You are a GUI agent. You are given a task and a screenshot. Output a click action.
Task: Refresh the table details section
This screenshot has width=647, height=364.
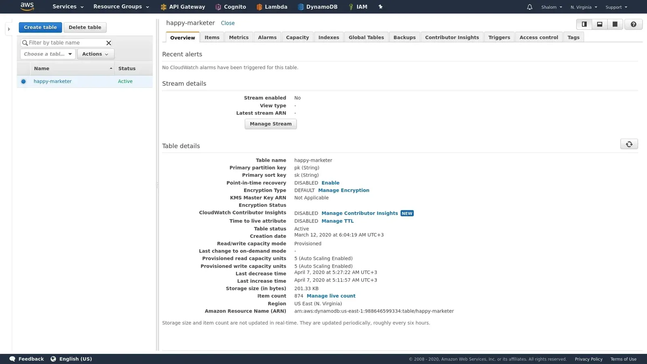tap(629, 144)
